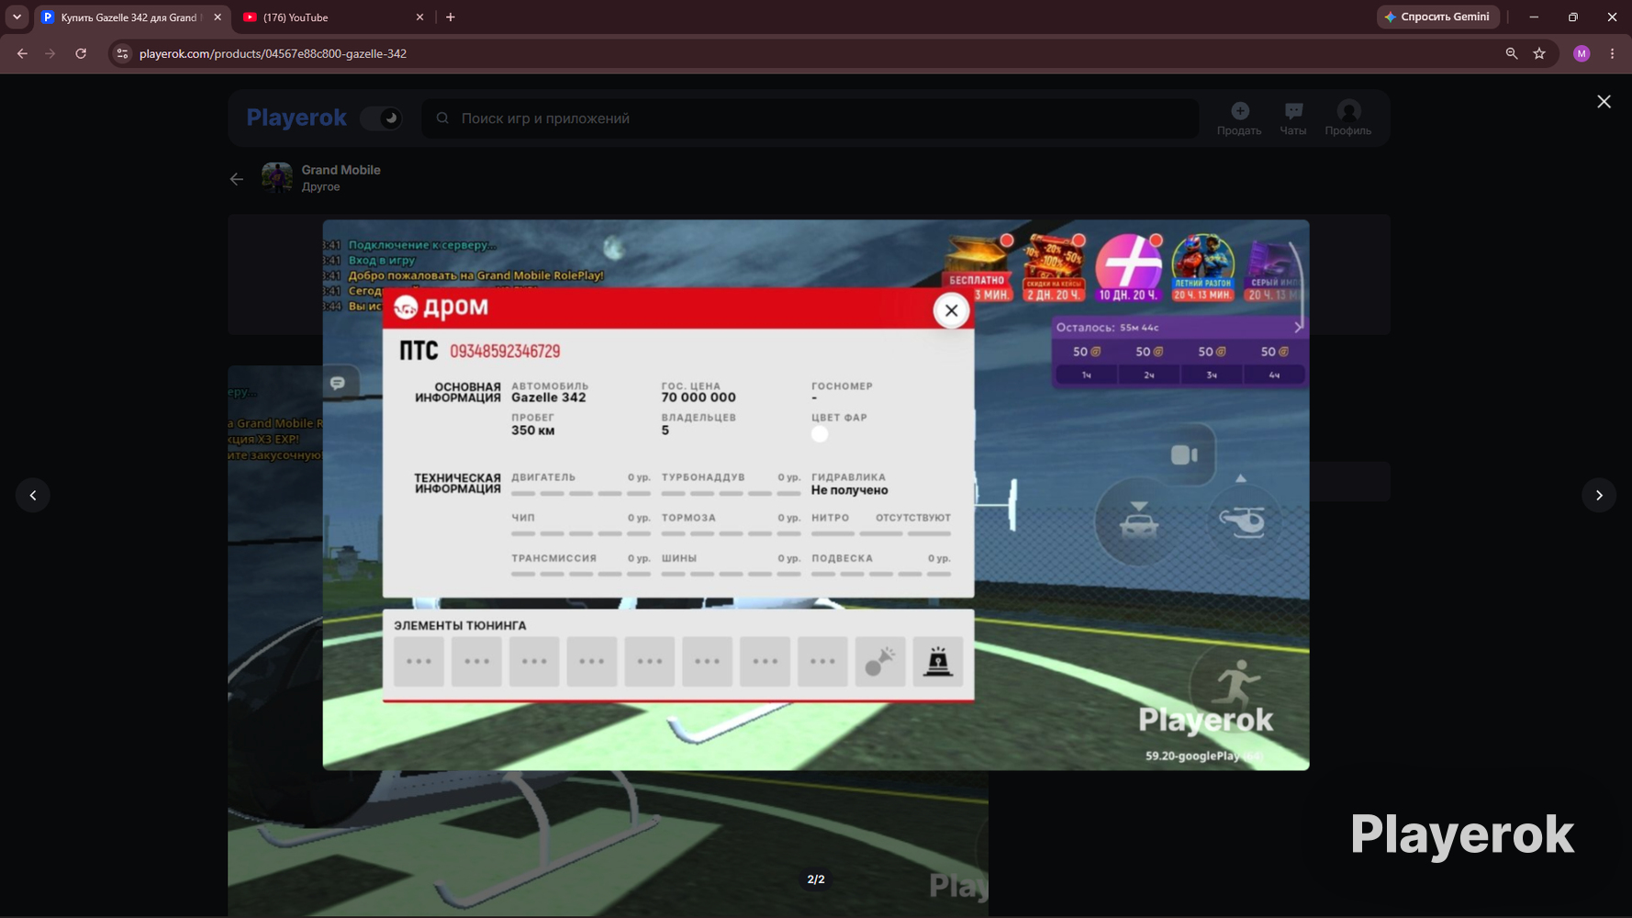Select the 3ч reward tab
The image size is (1632, 918).
click(x=1212, y=375)
